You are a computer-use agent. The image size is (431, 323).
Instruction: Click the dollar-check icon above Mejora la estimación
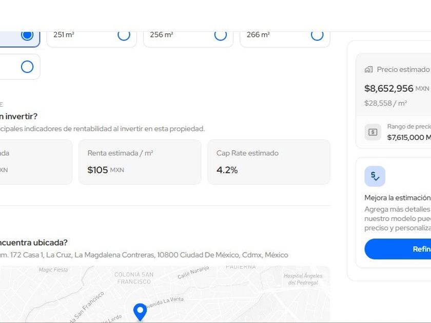pyautogui.click(x=375, y=176)
